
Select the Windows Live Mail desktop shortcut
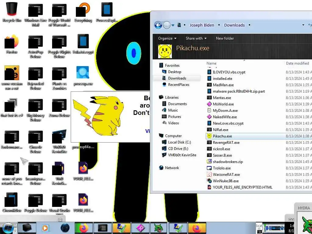point(35,15)
